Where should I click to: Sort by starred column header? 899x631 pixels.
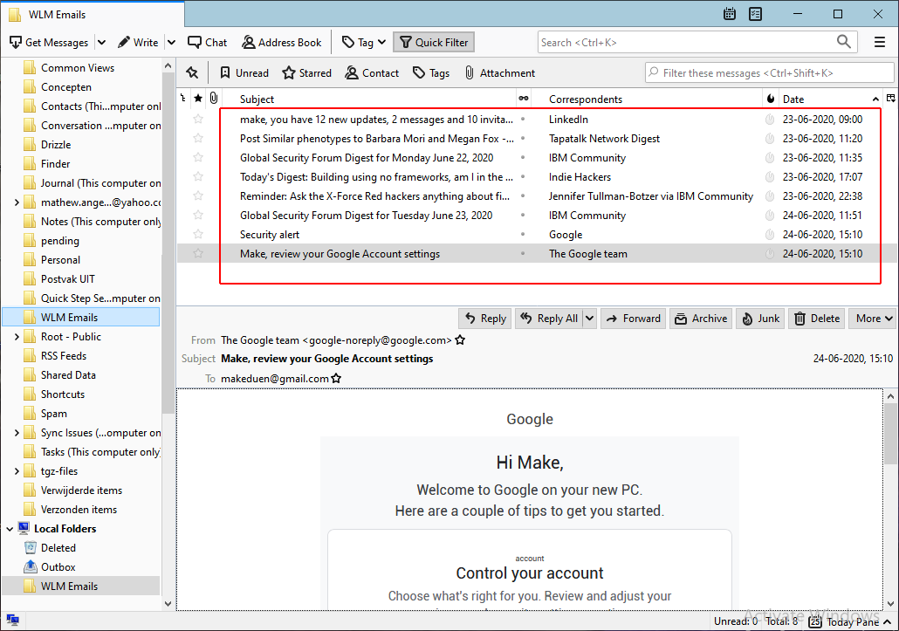coord(198,99)
